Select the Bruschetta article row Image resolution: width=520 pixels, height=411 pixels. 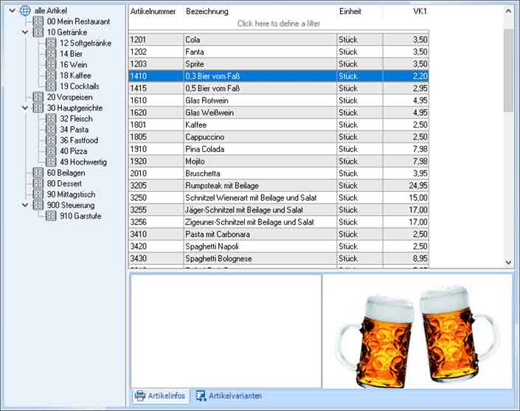[x=279, y=173]
